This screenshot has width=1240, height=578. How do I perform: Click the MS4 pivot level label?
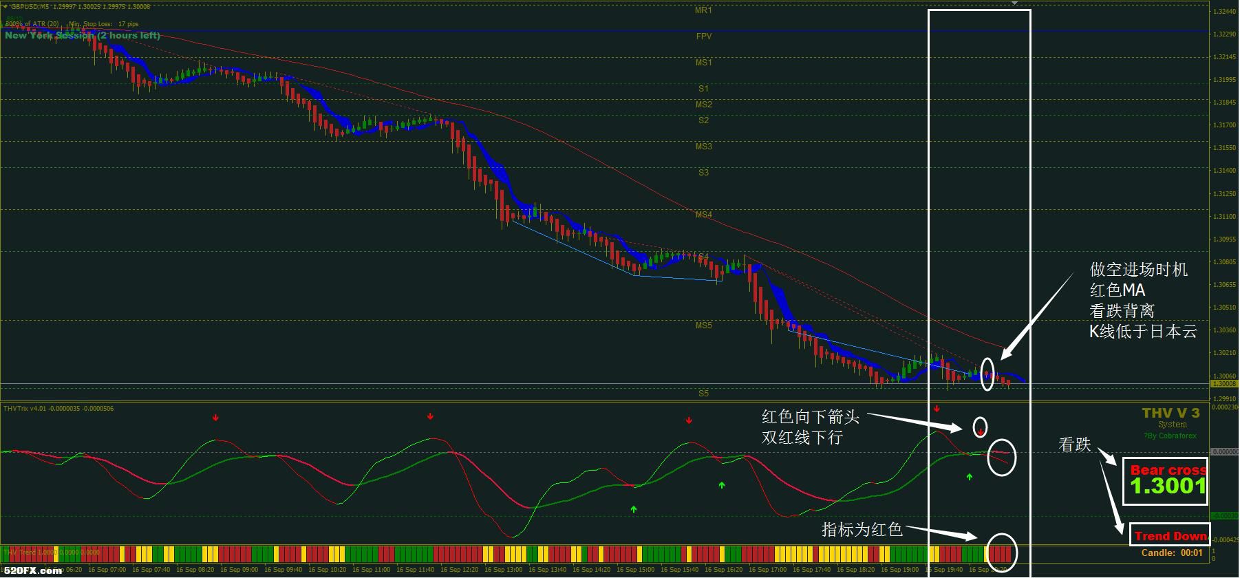703,215
